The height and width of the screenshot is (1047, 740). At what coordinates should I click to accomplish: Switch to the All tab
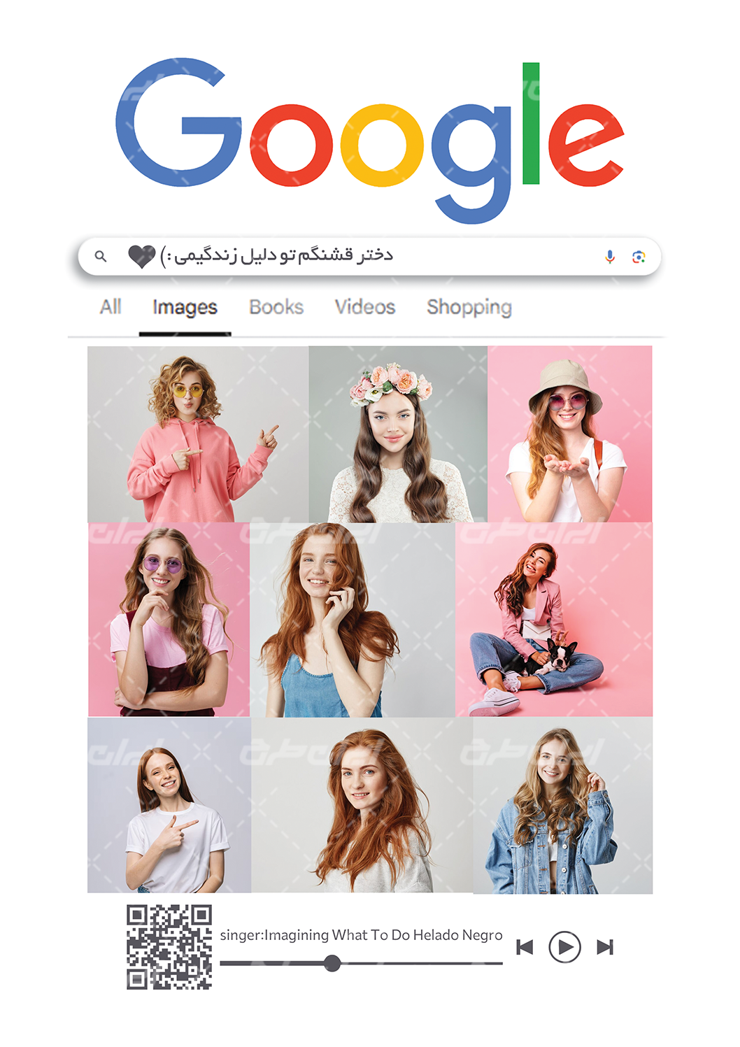click(x=111, y=307)
